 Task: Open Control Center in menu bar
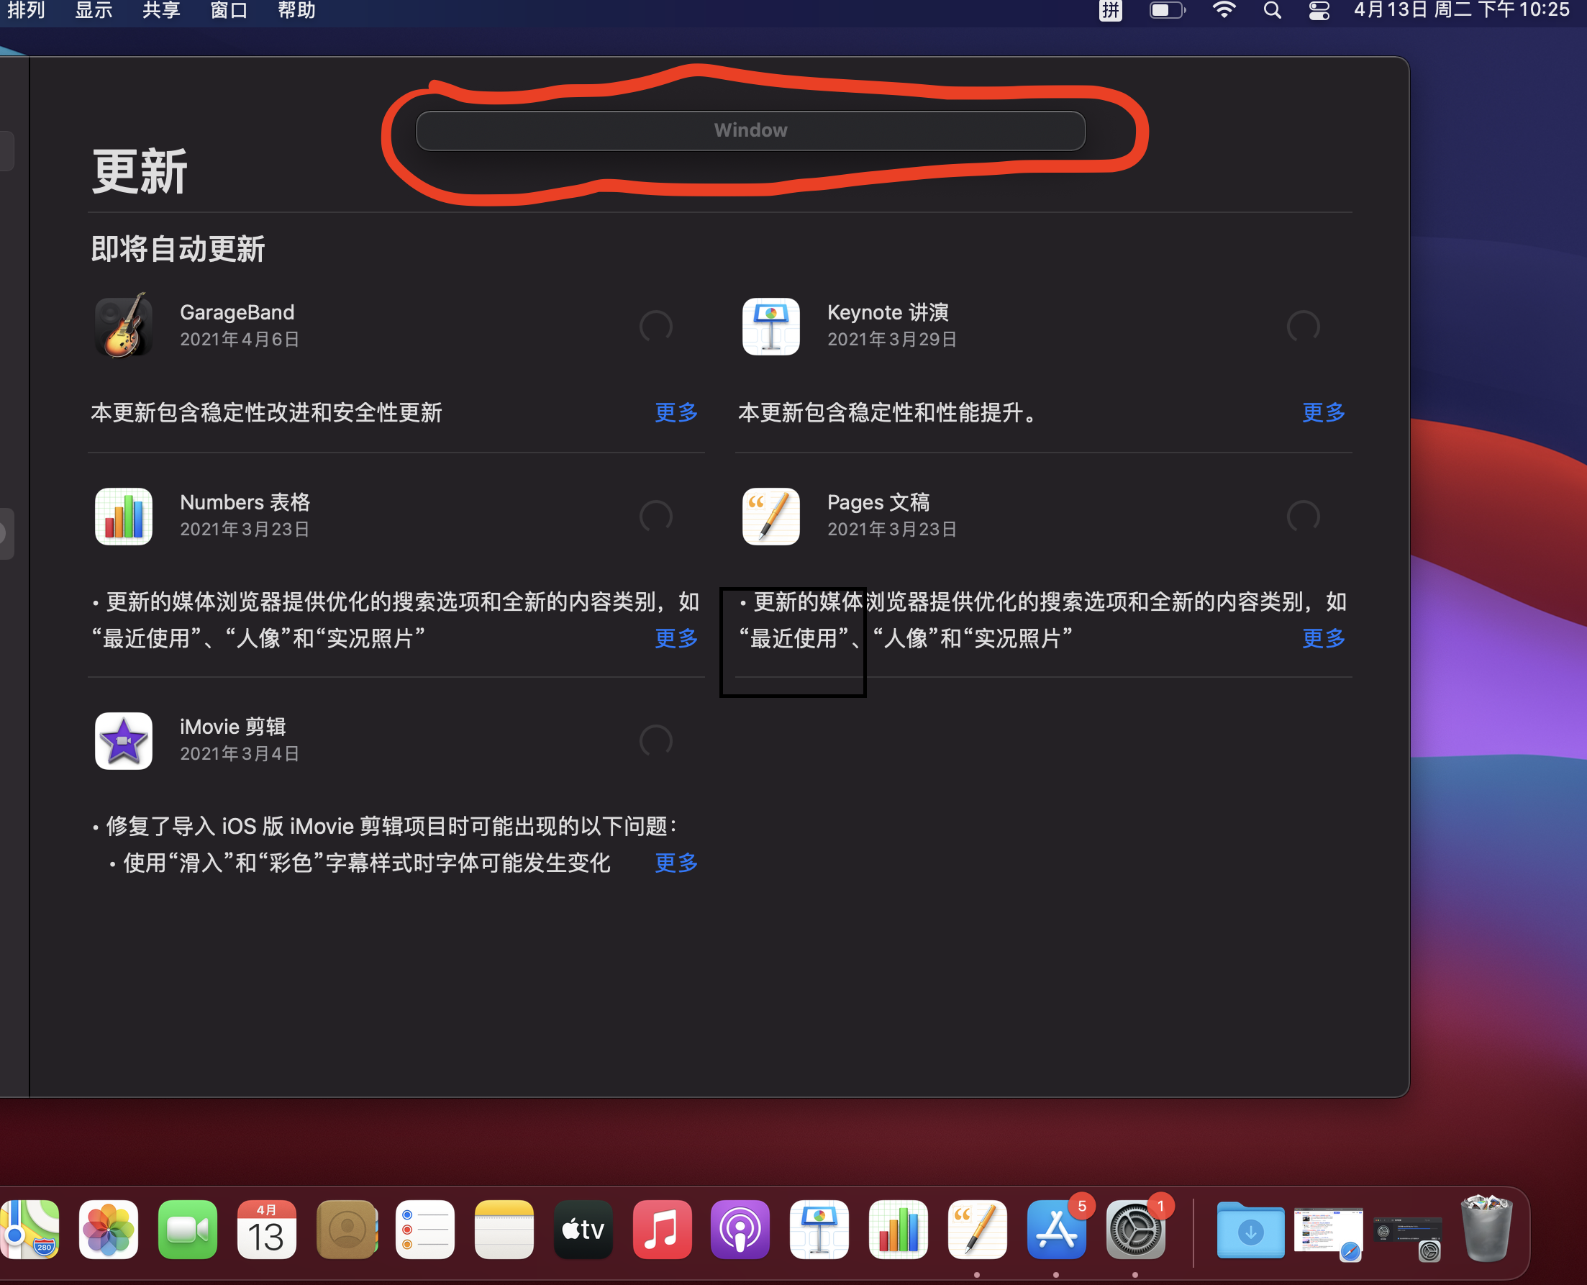1319,10
